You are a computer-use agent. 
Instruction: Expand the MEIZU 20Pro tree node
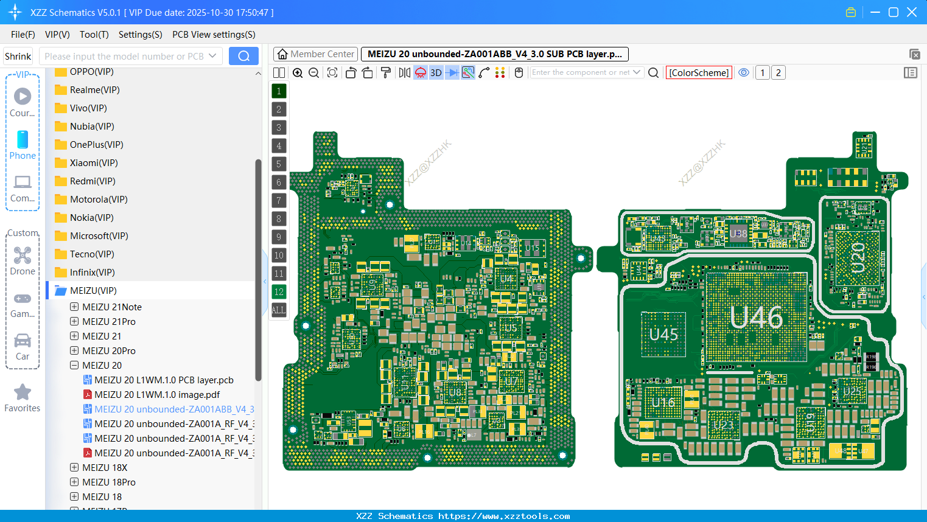[x=74, y=351]
